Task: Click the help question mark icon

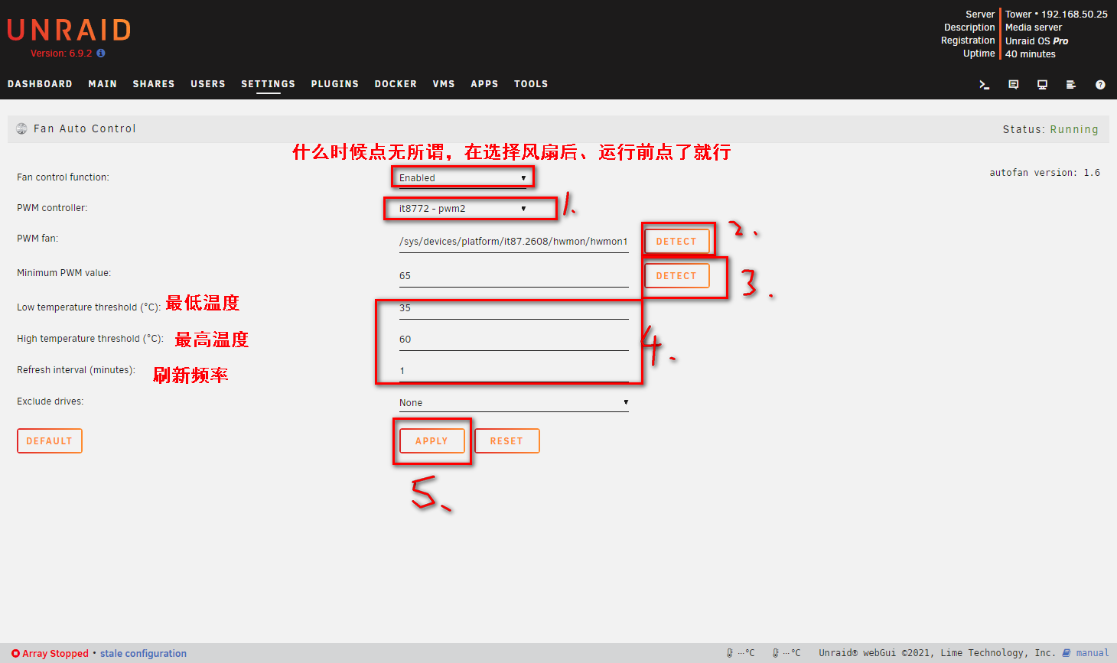Action: pyautogui.click(x=1100, y=85)
